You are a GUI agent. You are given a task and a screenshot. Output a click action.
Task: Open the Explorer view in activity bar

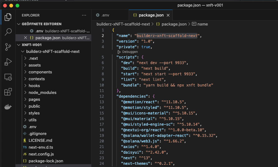pos(8,17)
